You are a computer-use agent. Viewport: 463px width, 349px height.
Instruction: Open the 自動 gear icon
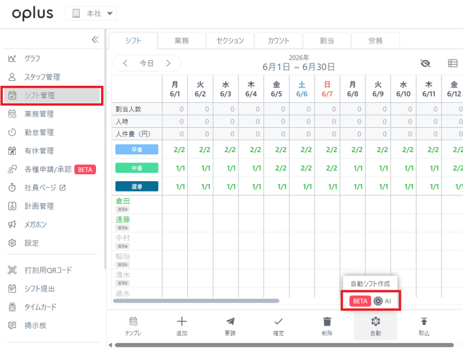pyautogui.click(x=376, y=321)
